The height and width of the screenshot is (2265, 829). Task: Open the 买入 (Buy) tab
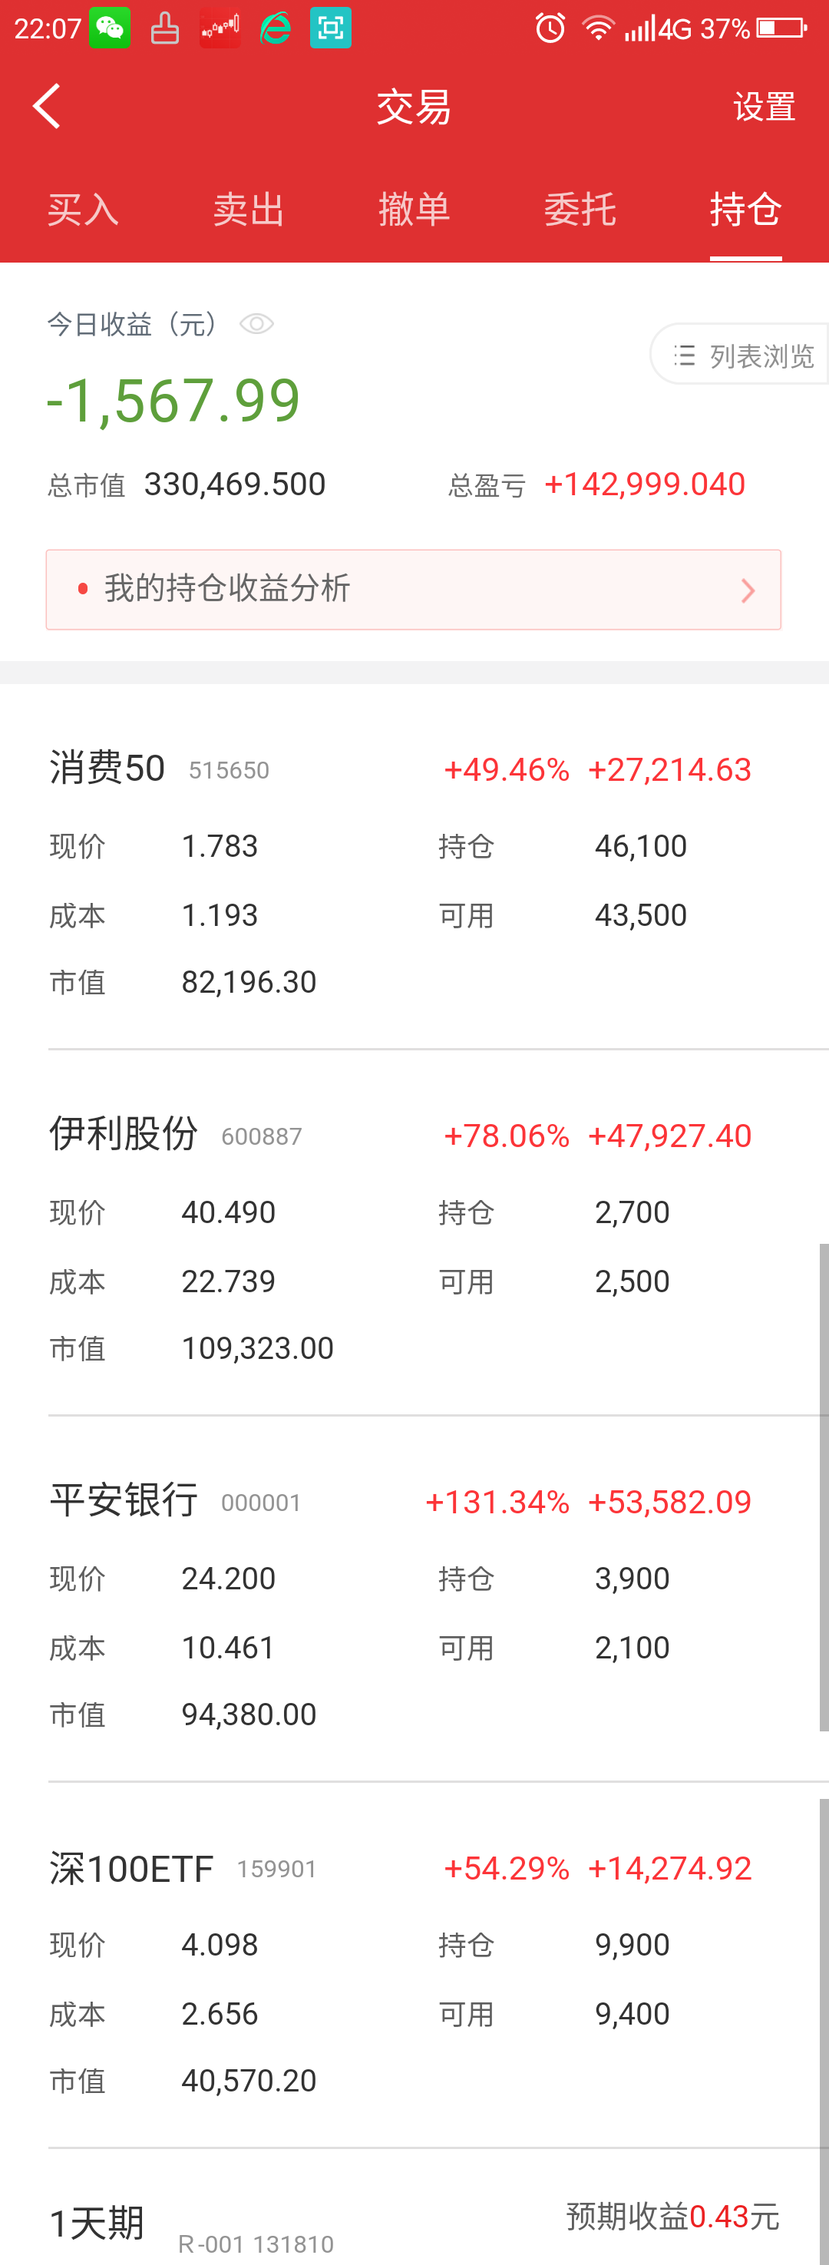click(x=84, y=210)
